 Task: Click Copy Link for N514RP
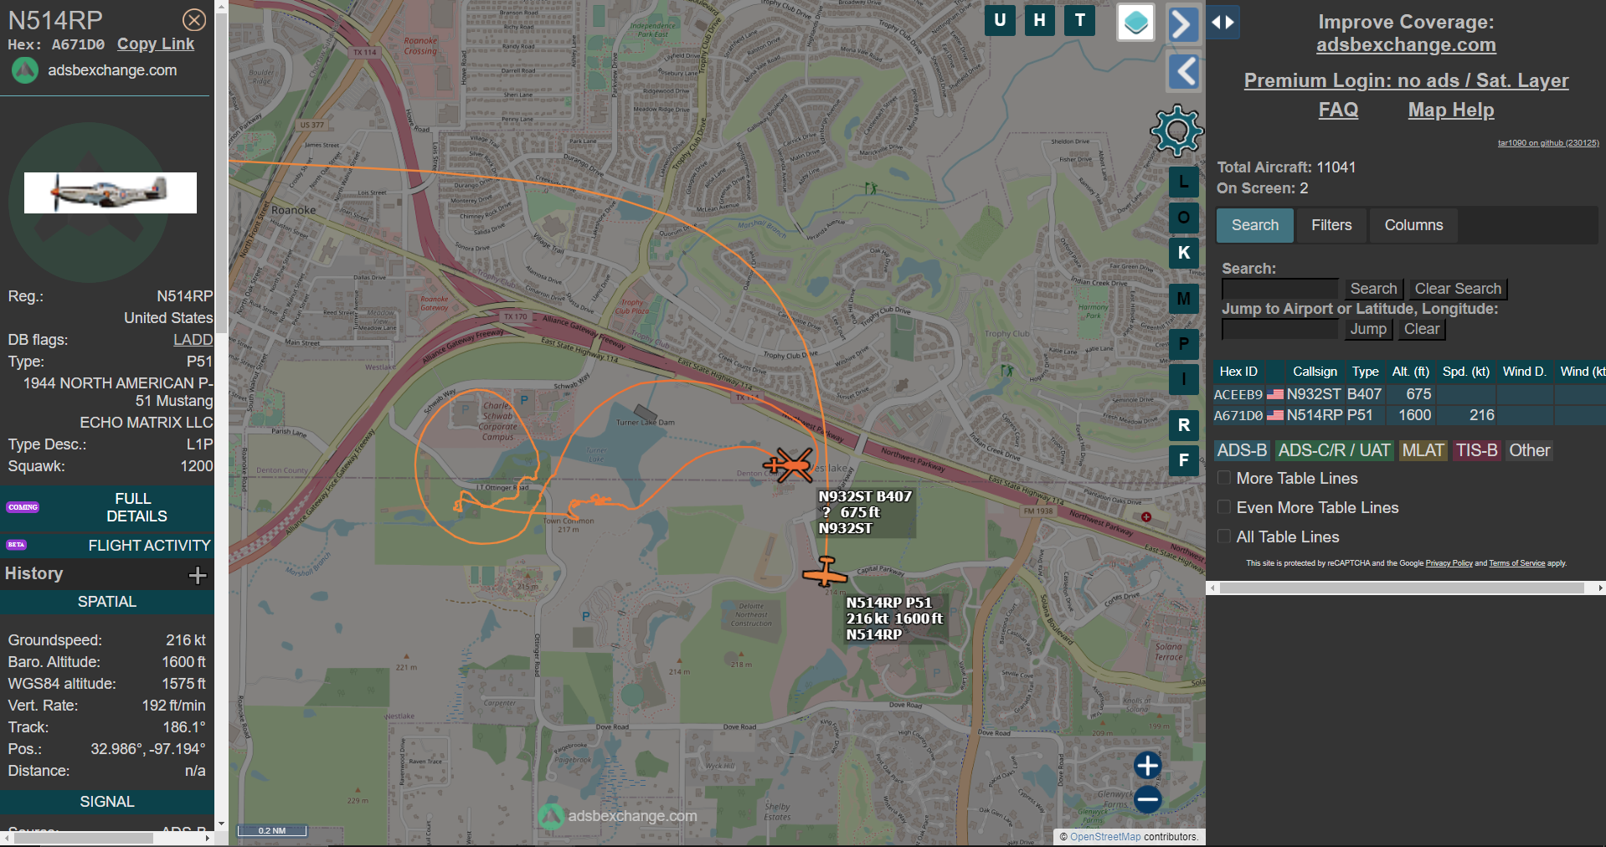[x=156, y=44]
